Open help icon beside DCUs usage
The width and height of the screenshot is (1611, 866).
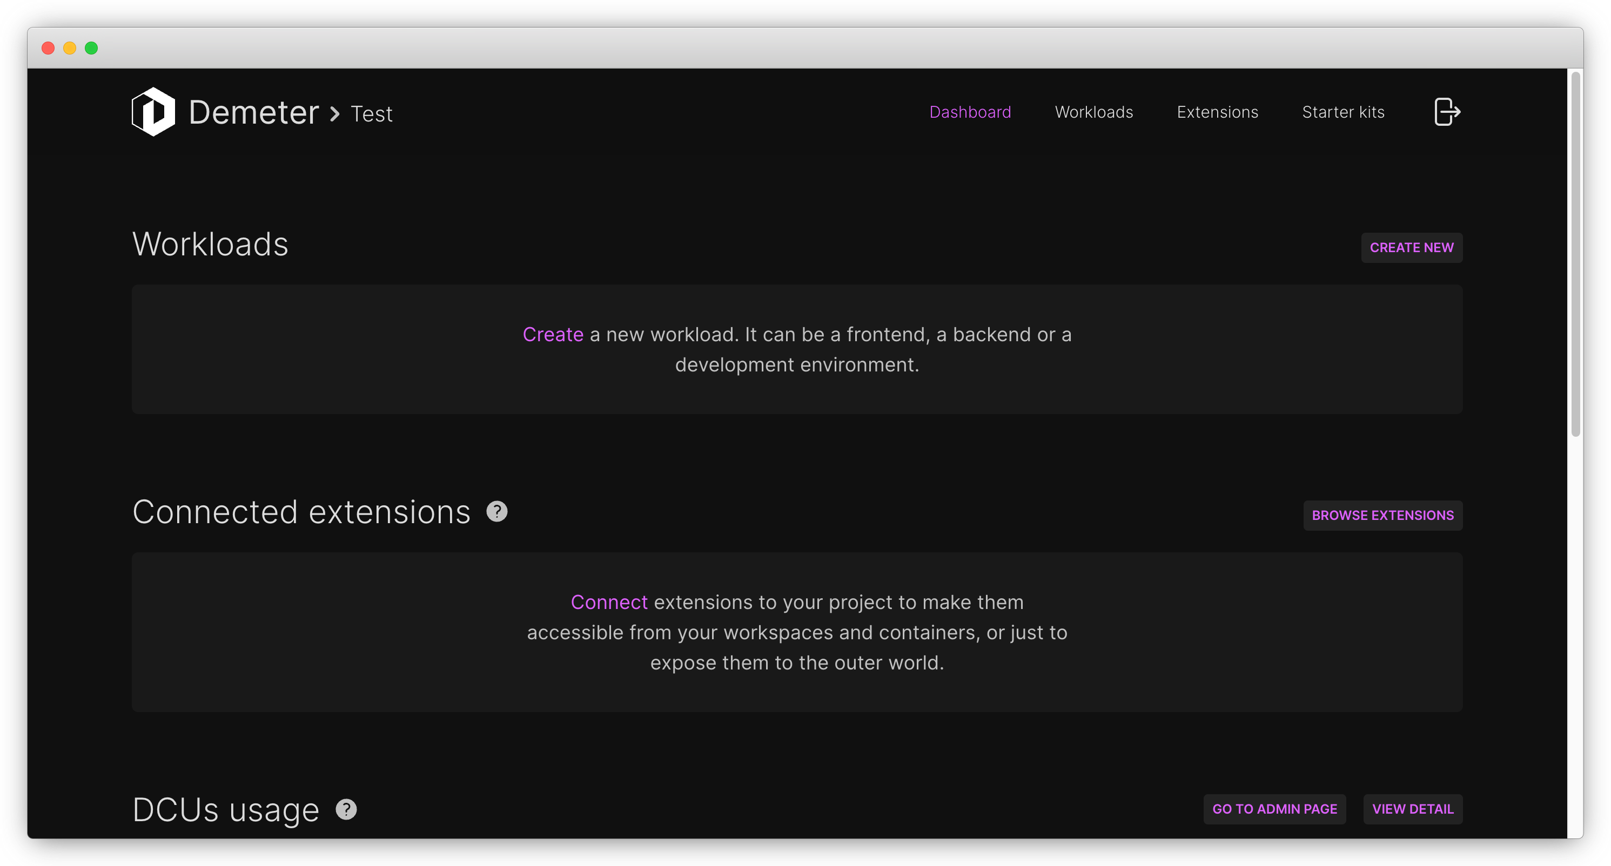pos(346,810)
